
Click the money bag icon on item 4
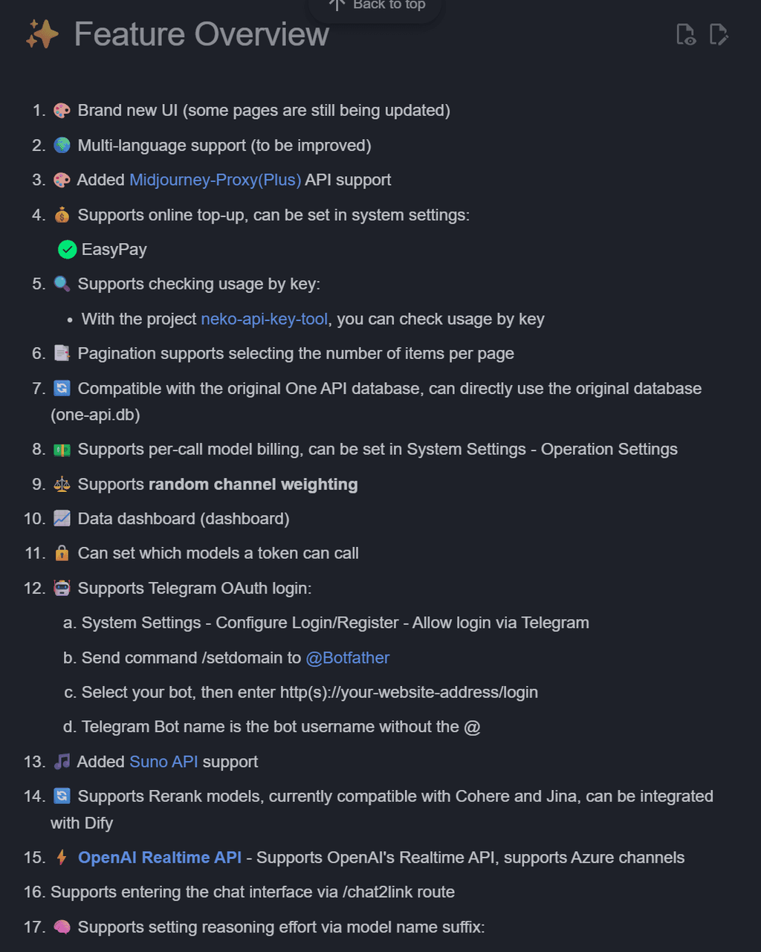click(x=62, y=216)
